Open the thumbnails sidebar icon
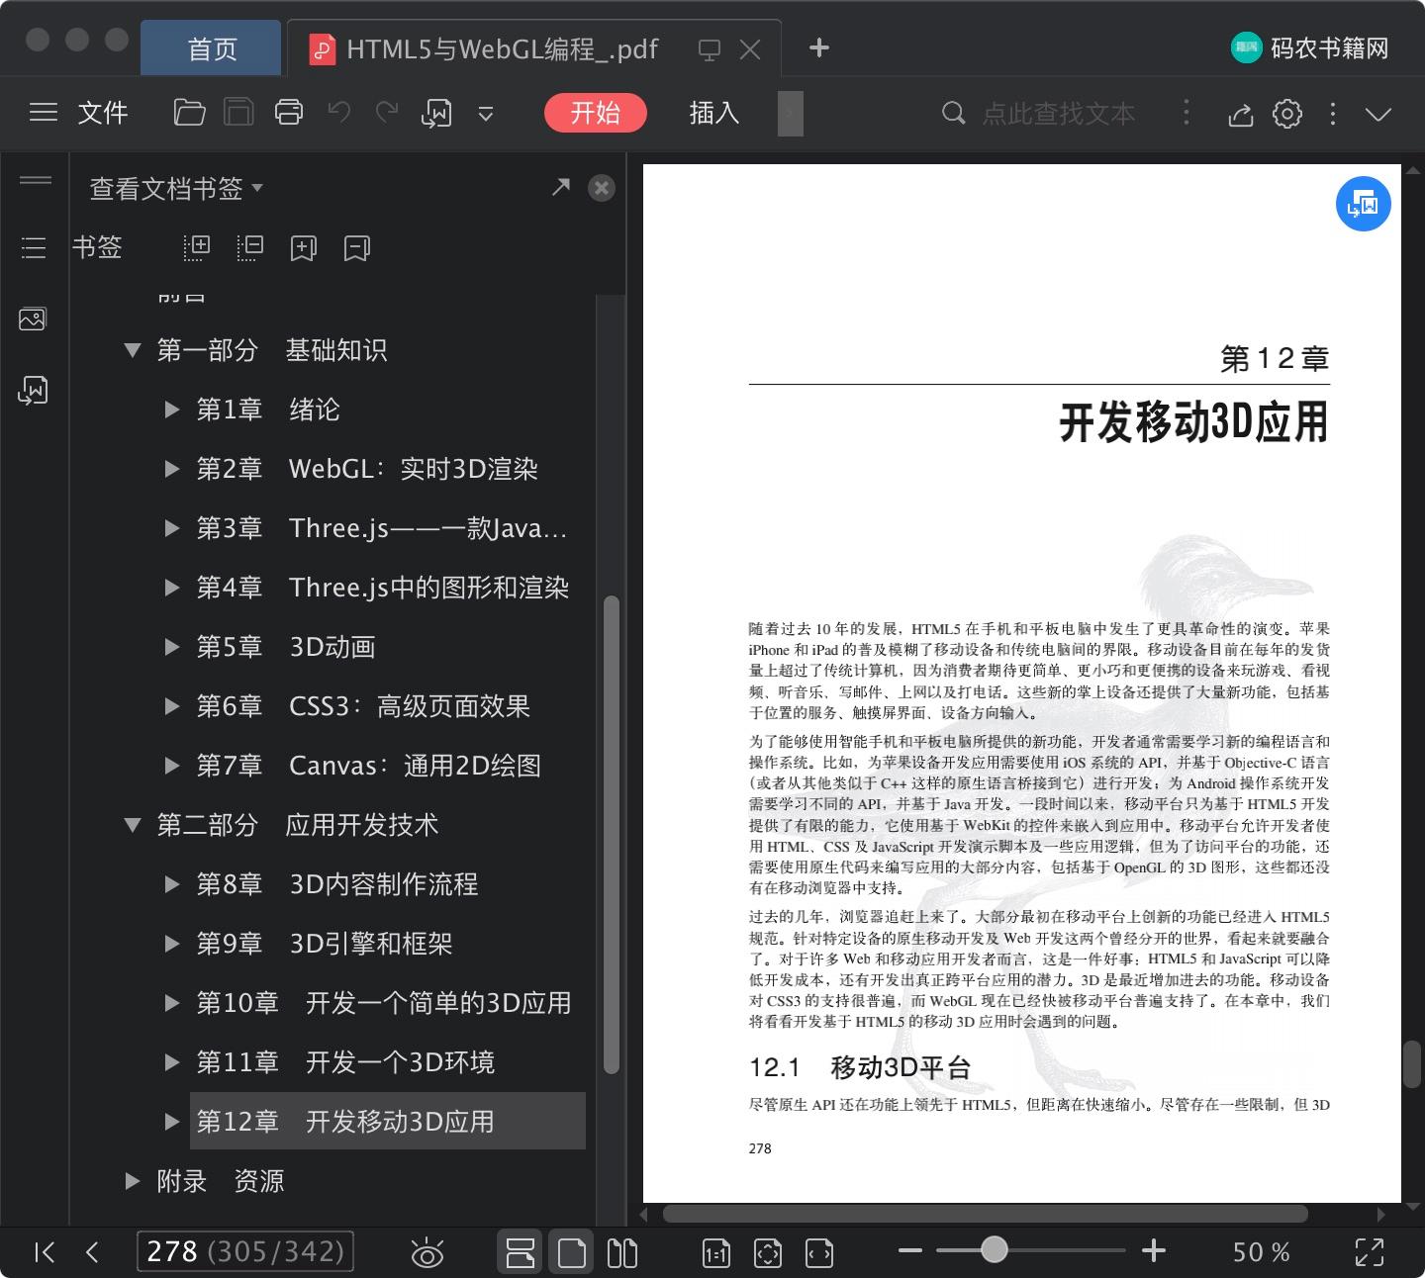This screenshot has width=1425, height=1278. coord(33,319)
